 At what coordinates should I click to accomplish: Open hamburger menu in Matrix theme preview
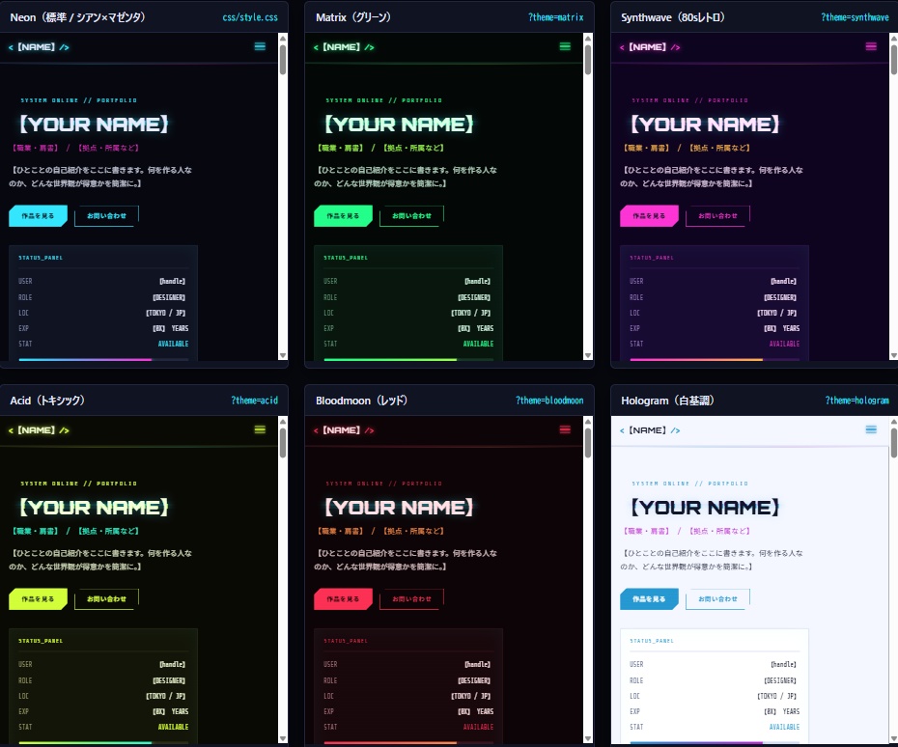(x=565, y=46)
